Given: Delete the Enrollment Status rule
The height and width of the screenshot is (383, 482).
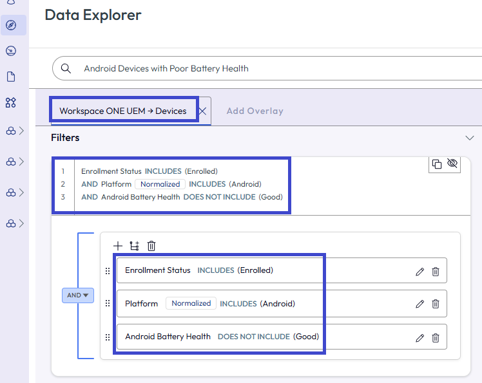Looking at the screenshot, I should coord(436,272).
